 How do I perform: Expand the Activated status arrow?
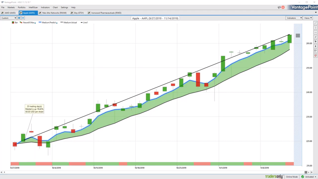tap(316, 177)
